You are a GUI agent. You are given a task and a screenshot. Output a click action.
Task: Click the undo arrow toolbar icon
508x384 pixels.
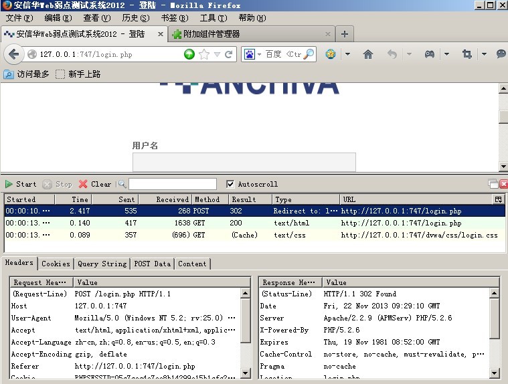392,54
